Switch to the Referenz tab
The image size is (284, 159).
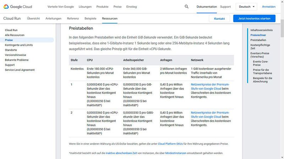point(73,18)
